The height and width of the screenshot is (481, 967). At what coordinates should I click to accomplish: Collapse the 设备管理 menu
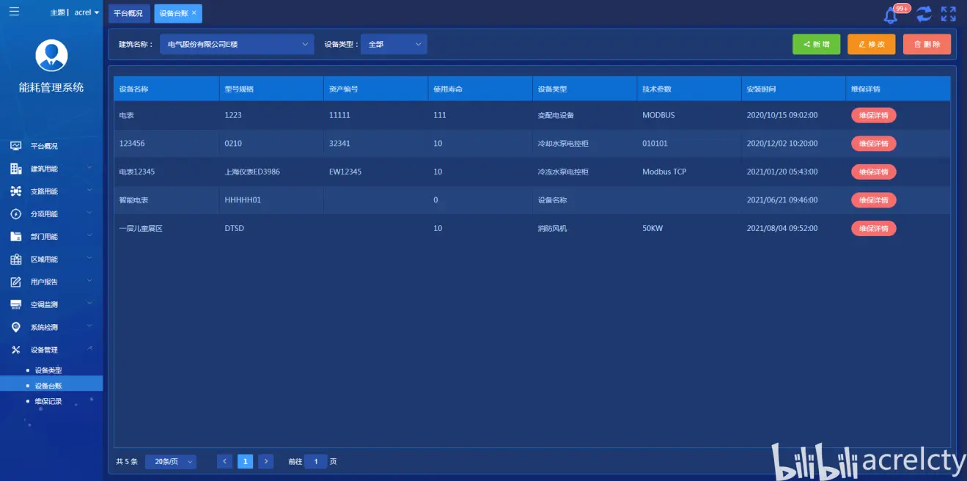(89, 348)
